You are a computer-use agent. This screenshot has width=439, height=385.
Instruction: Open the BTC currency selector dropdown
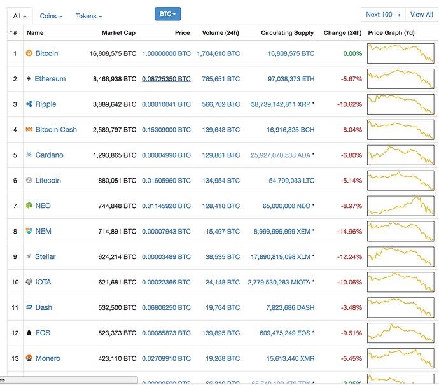pyautogui.click(x=168, y=14)
